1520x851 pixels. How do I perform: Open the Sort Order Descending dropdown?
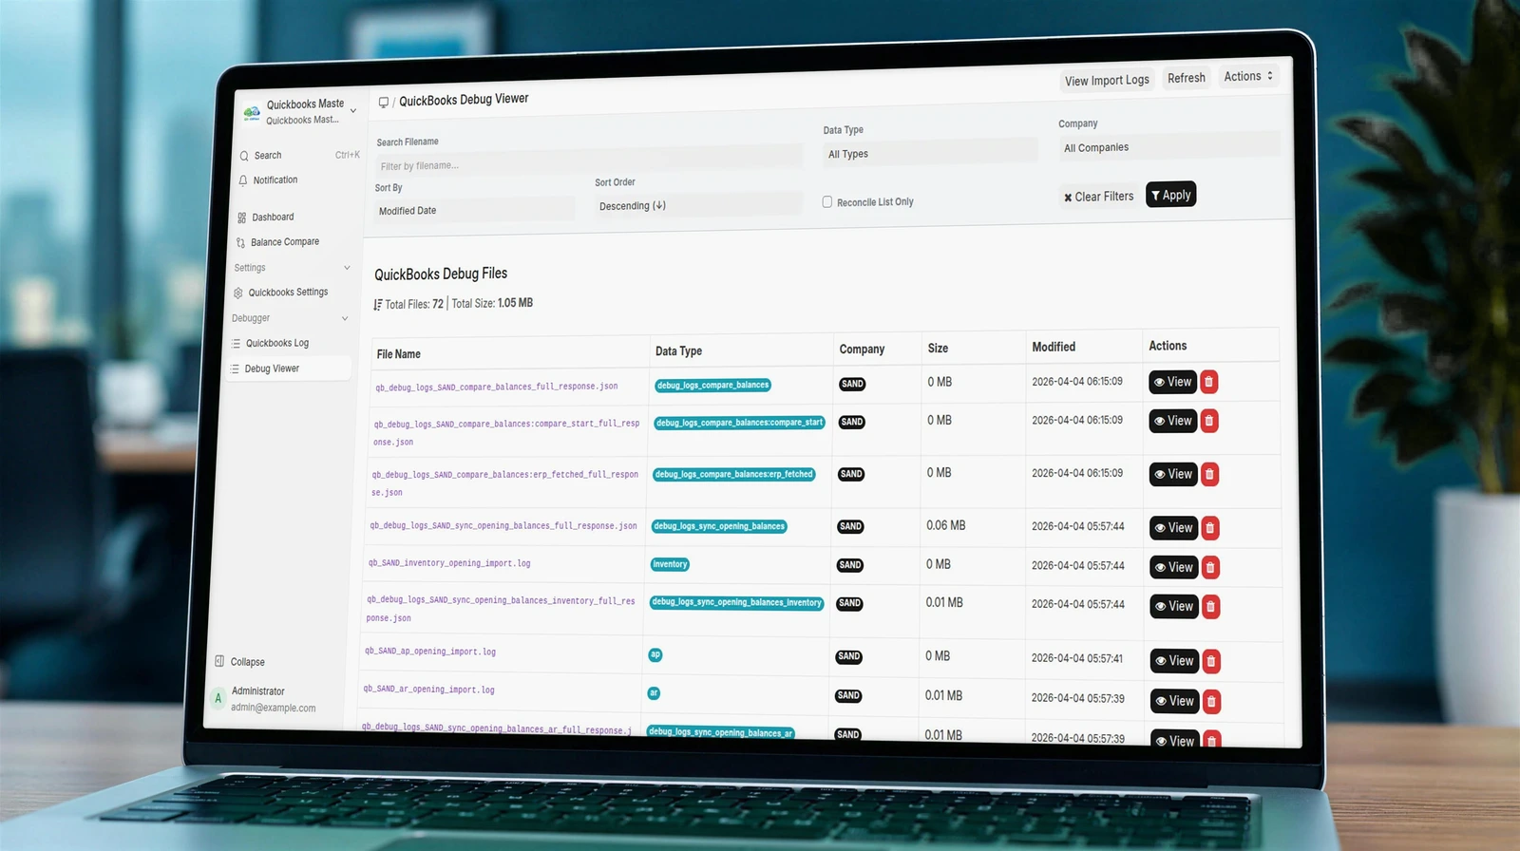[698, 205]
